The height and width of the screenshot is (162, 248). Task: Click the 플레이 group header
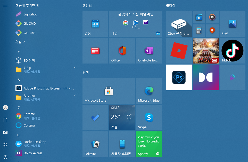pos(170,6)
